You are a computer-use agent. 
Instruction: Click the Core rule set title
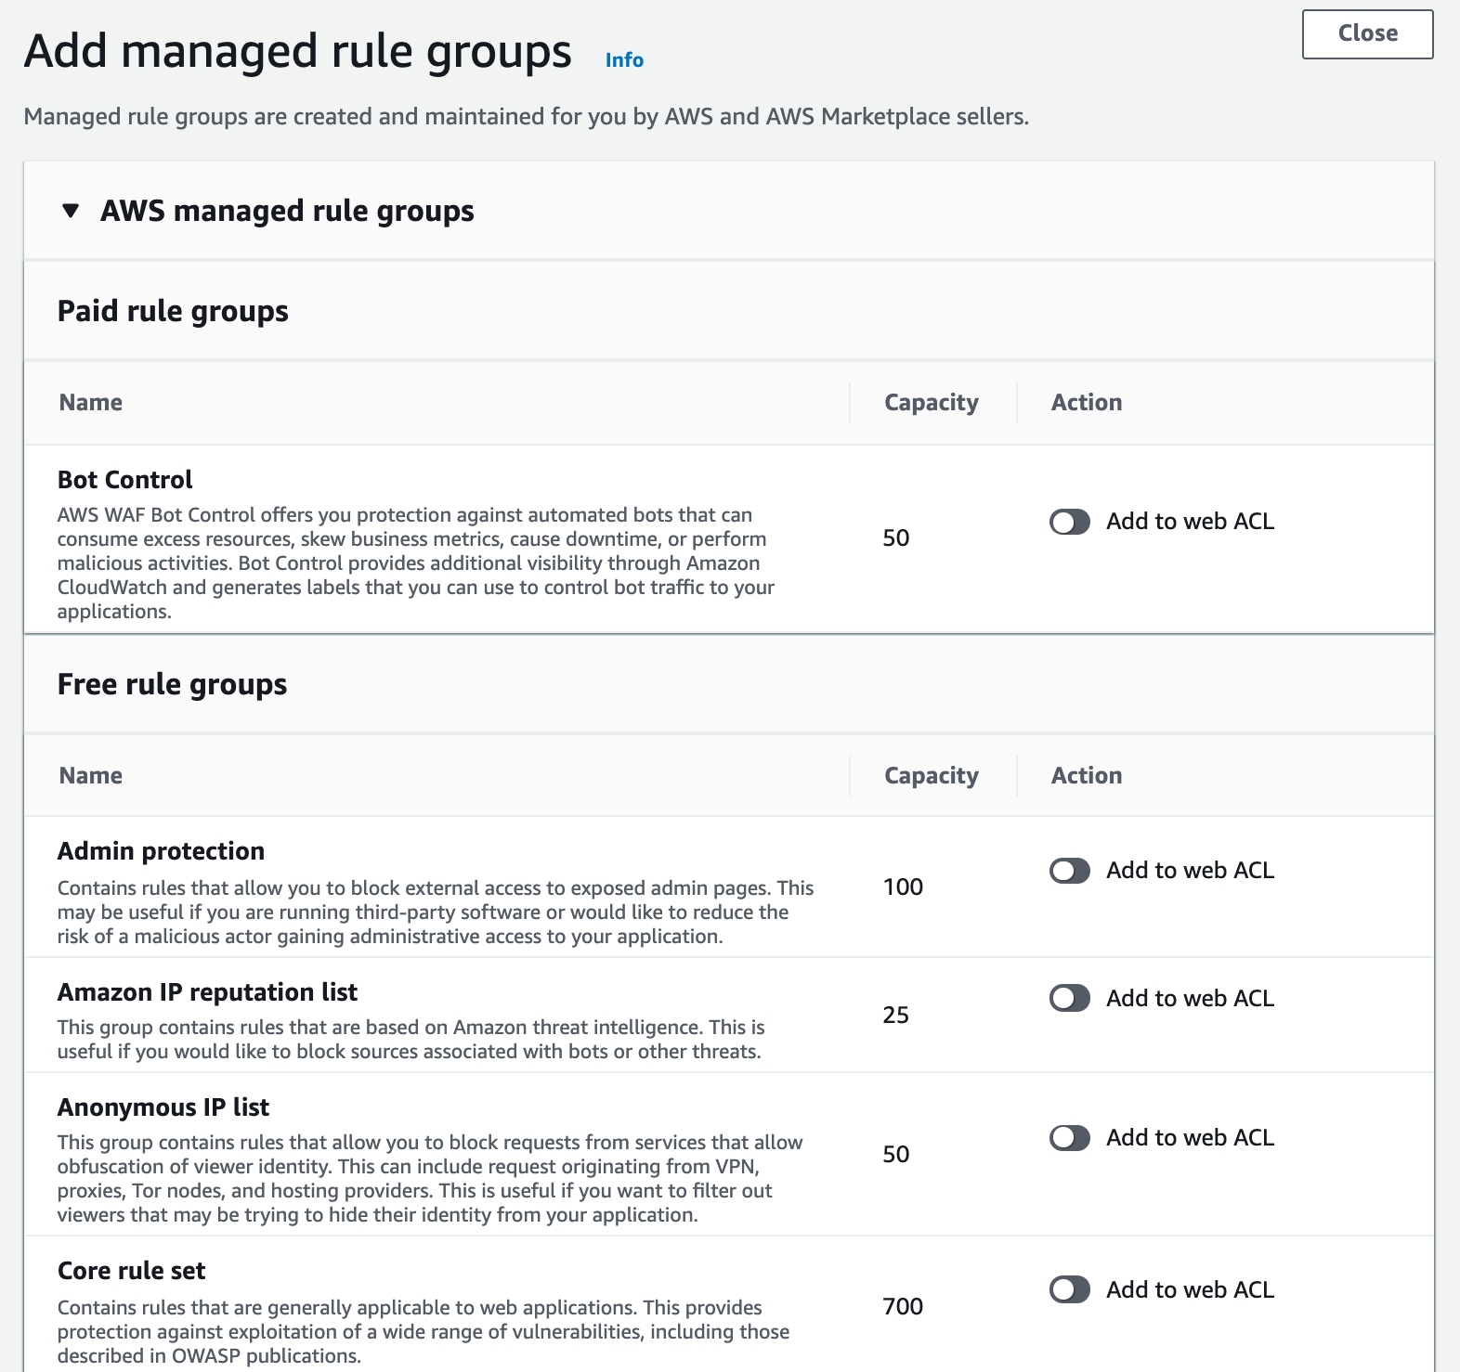[x=132, y=1271]
